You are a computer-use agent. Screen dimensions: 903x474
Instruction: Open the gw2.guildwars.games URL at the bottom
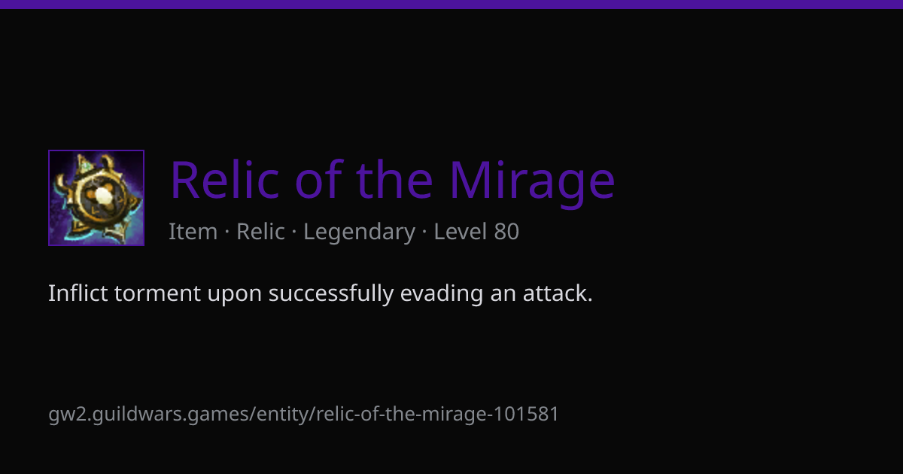click(303, 414)
